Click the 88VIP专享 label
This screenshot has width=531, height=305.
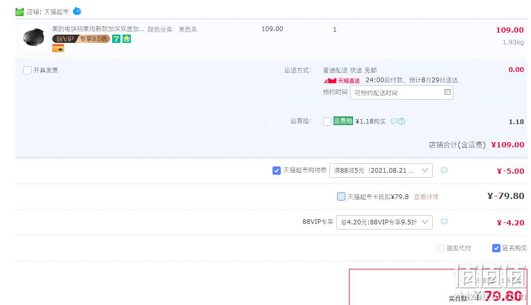coord(317,222)
